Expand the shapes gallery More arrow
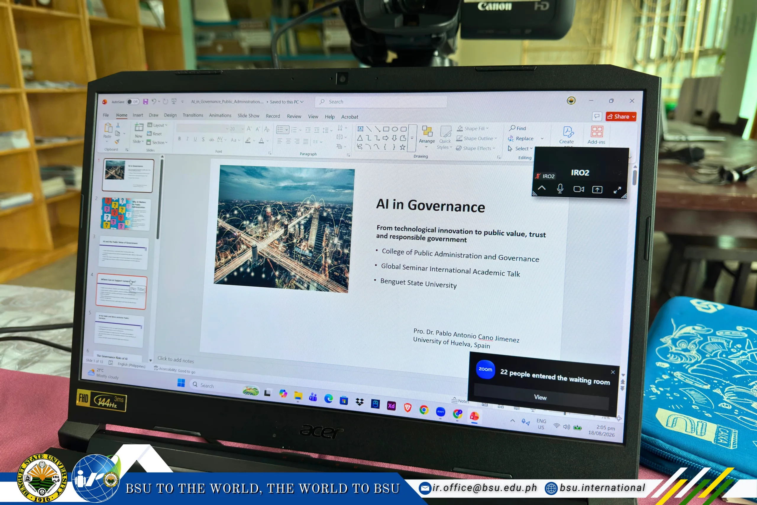Screen dimensions: 757x505 [412, 138]
